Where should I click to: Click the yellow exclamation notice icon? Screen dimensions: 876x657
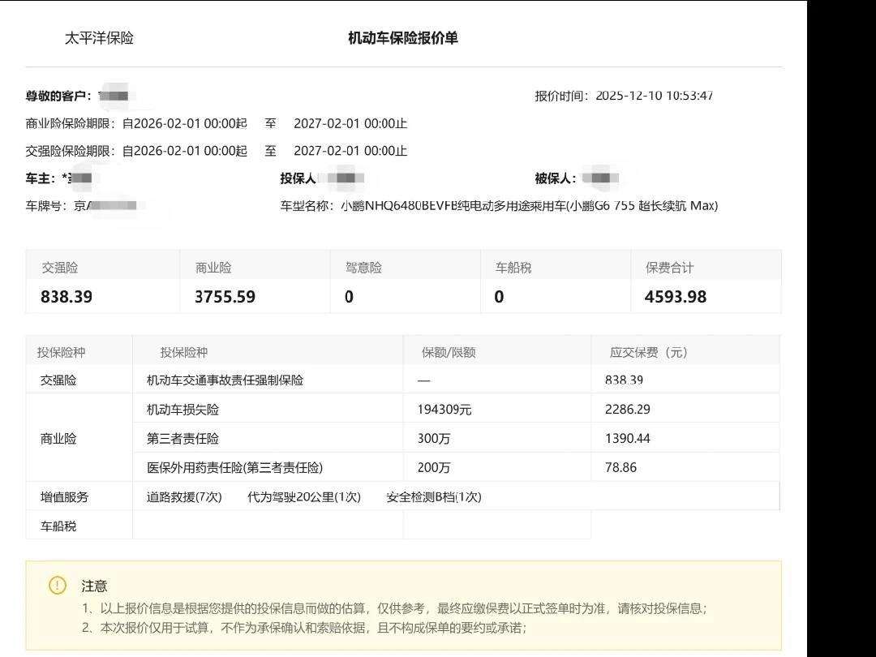pos(58,585)
